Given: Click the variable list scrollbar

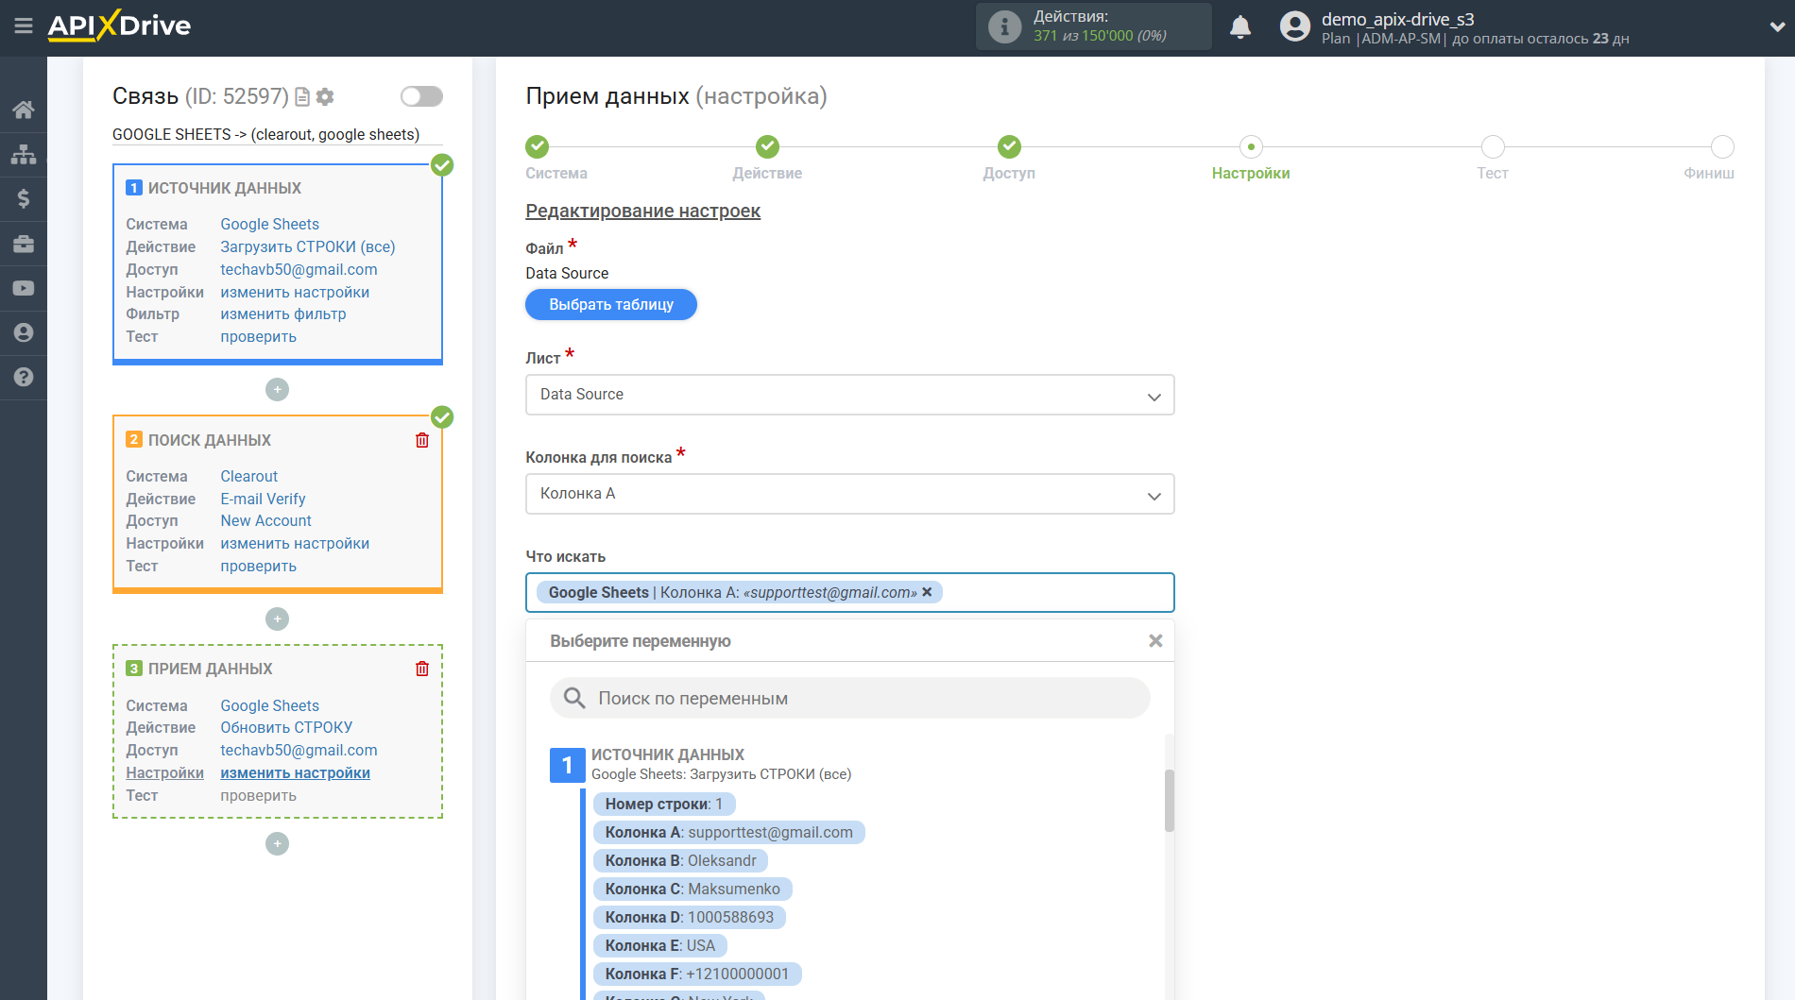Looking at the screenshot, I should pos(1170,801).
